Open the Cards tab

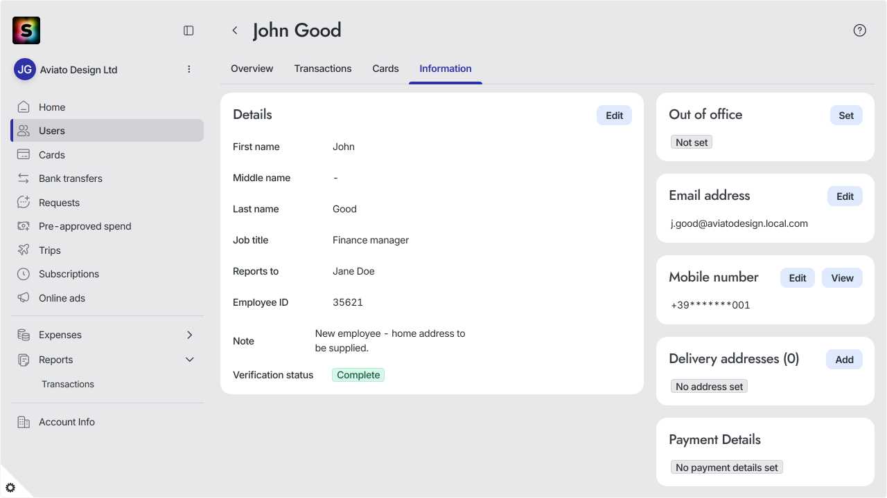click(x=385, y=68)
